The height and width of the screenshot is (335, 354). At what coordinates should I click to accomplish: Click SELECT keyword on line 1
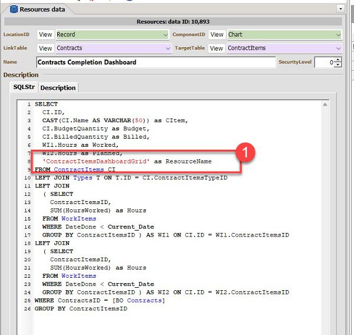click(x=46, y=104)
